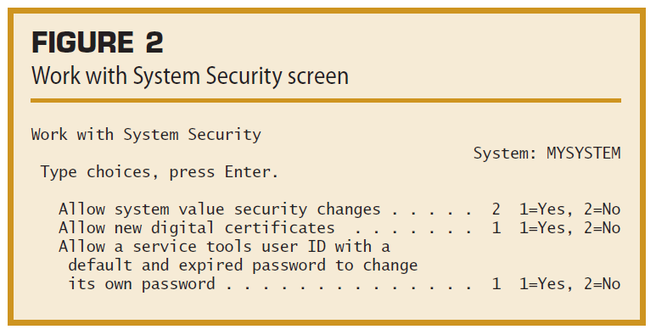Click 'default and expired password to change' line
The width and height of the screenshot is (656, 335).
(x=243, y=265)
